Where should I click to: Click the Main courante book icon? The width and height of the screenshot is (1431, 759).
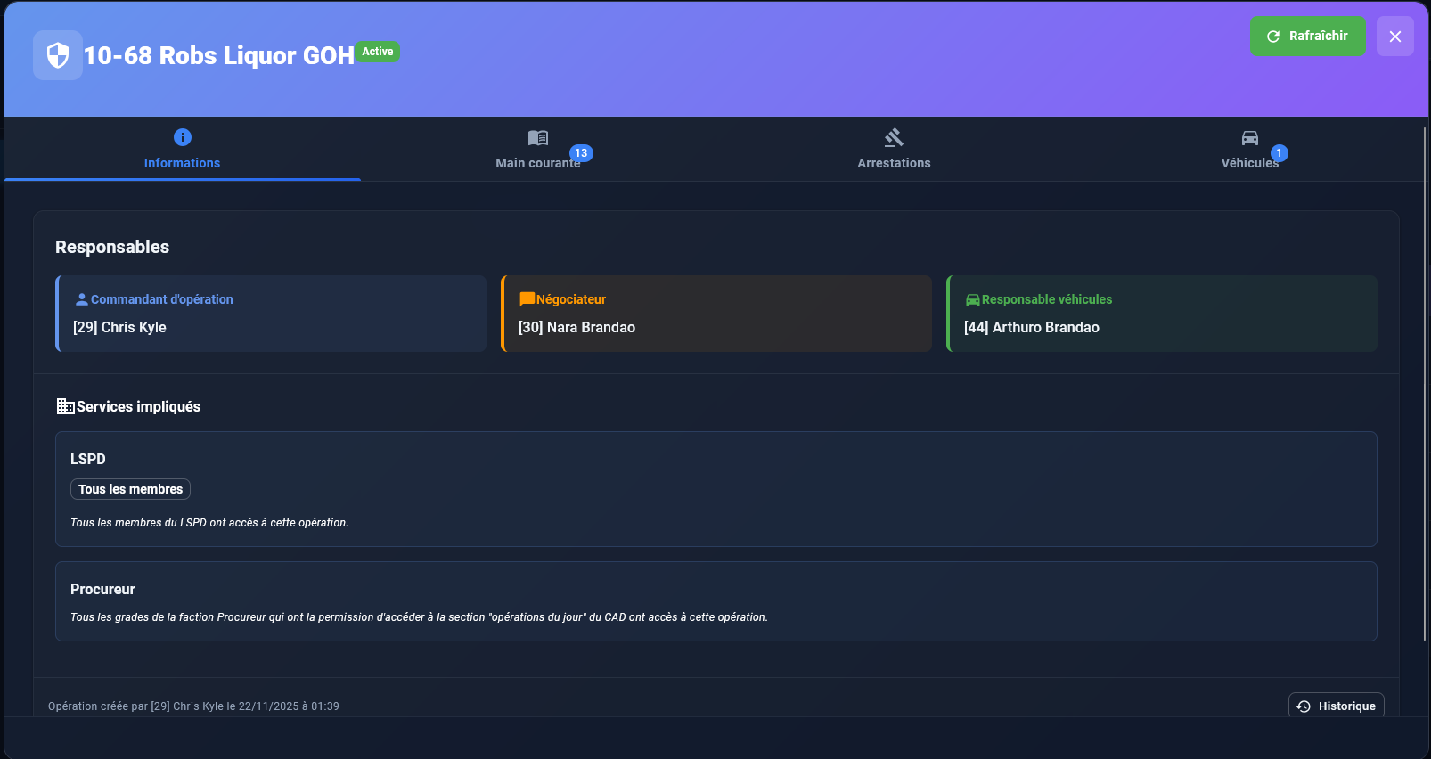[537, 138]
